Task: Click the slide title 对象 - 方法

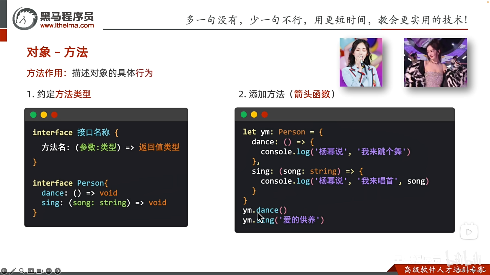Action: click(57, 52)
